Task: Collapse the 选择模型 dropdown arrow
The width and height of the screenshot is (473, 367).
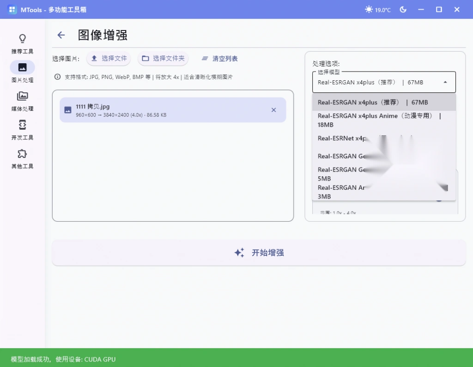Action: 445,82
